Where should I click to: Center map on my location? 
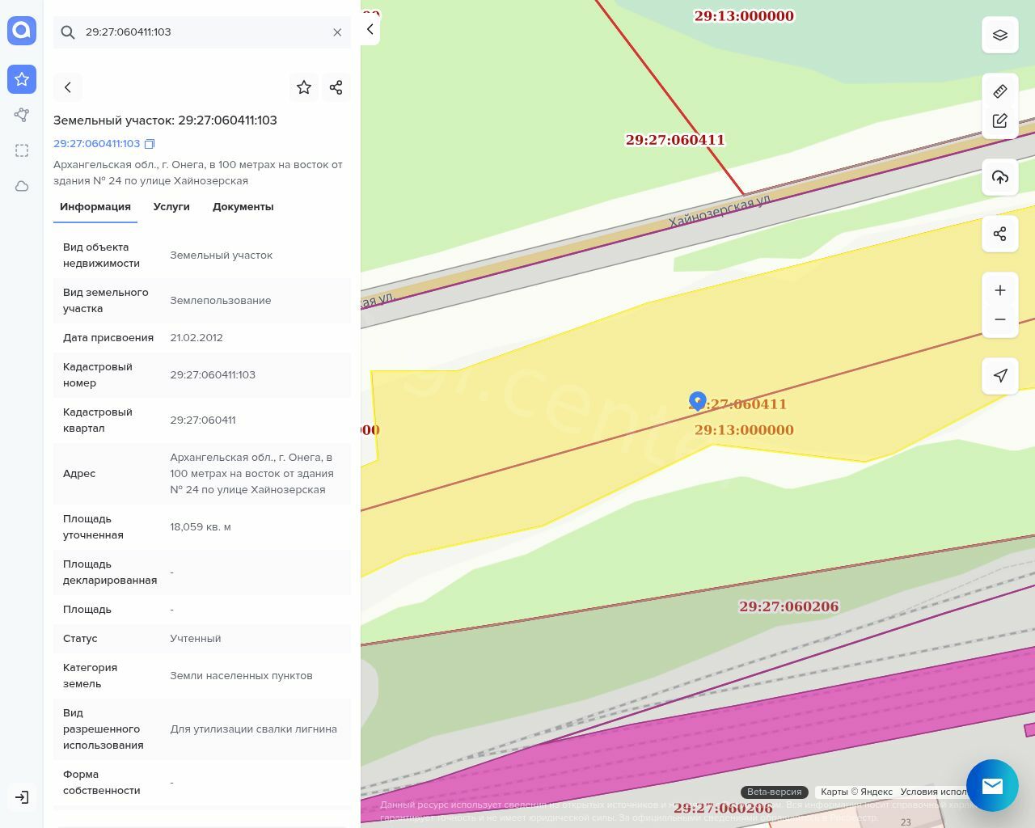[x=999, y=376]
